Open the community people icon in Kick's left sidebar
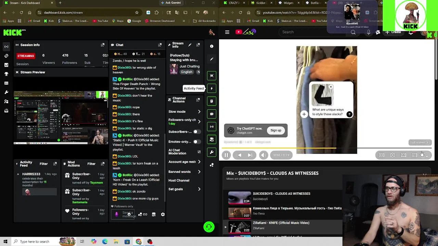Viewport: 438px width, 246px height. [6, 101]
